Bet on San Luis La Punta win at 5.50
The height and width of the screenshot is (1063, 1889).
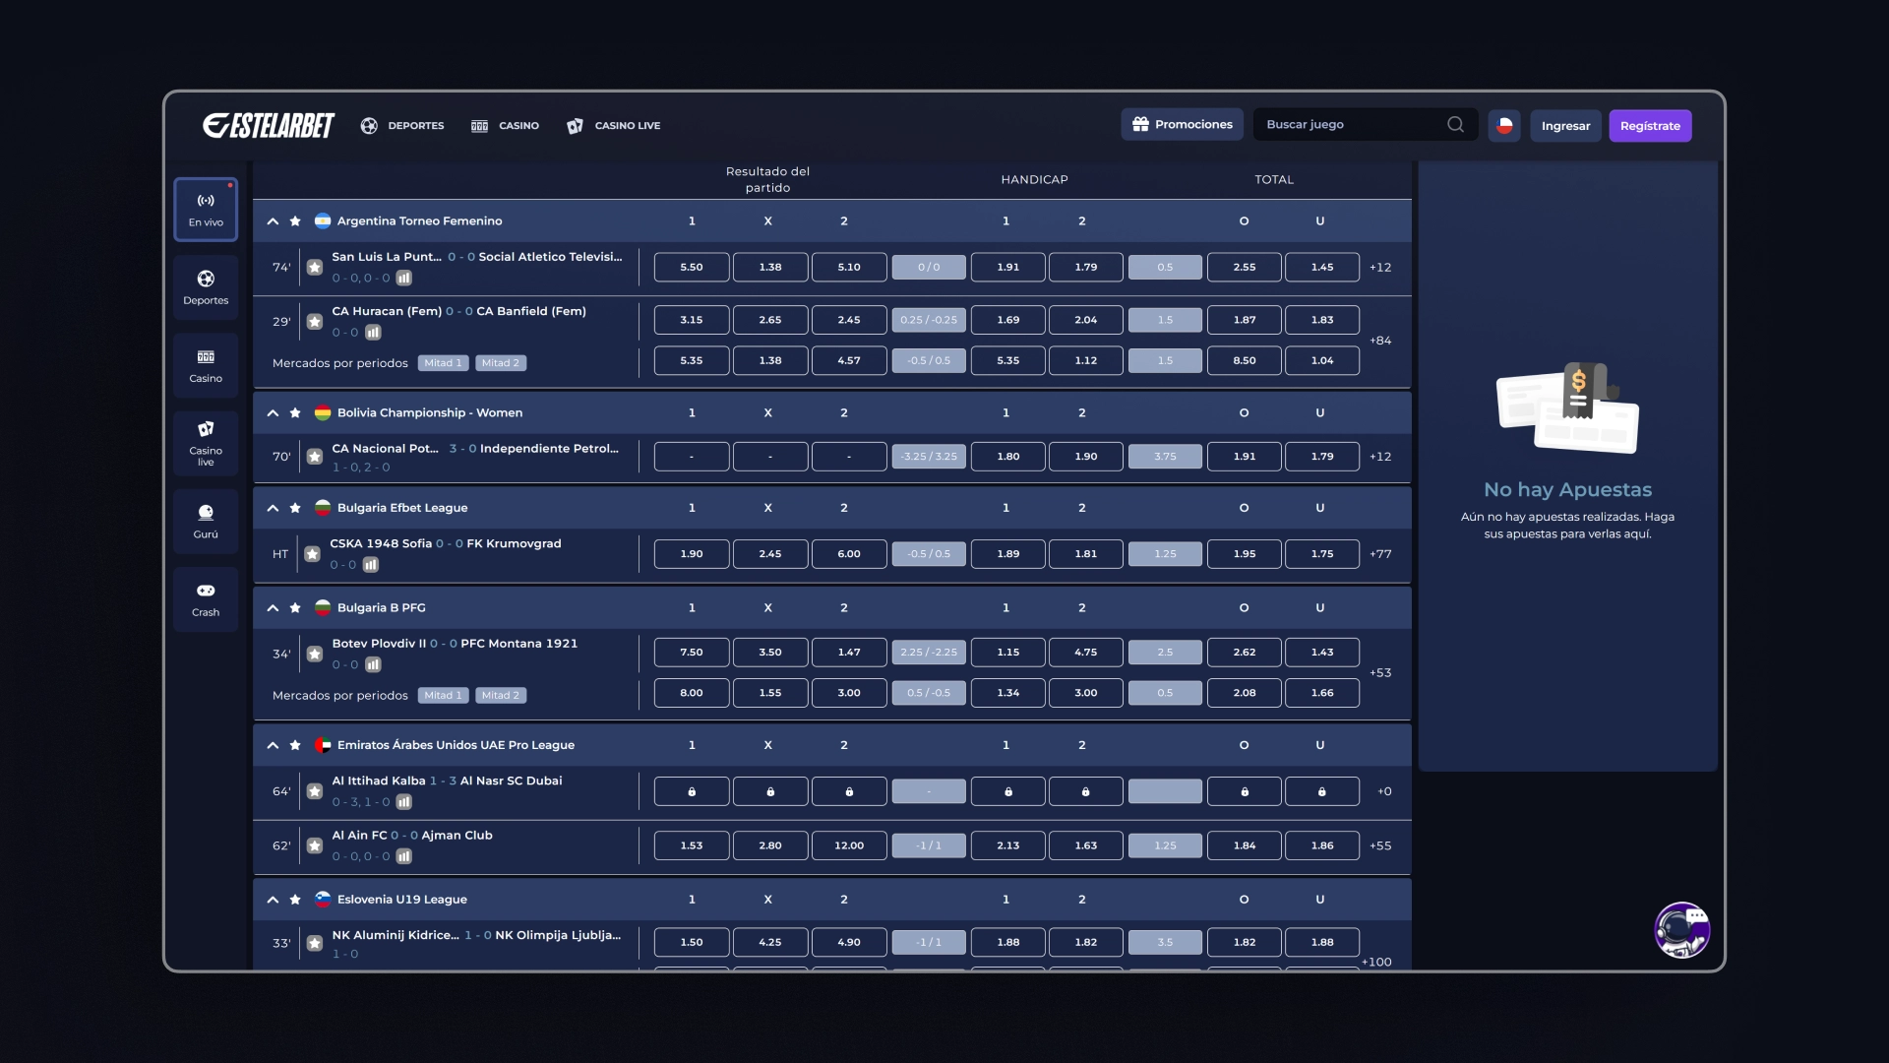pos(692,267)
